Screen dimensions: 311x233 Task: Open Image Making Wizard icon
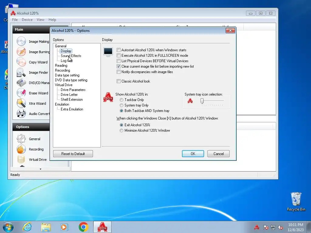[21, 41]
